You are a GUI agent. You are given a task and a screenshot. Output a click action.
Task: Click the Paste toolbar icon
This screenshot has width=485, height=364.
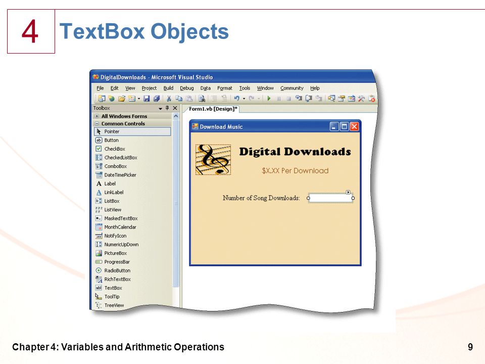189,99
